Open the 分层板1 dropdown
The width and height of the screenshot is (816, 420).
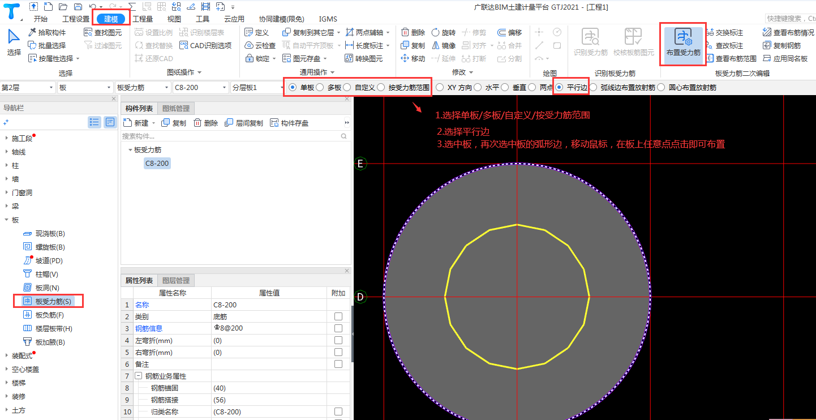[258, 88]
